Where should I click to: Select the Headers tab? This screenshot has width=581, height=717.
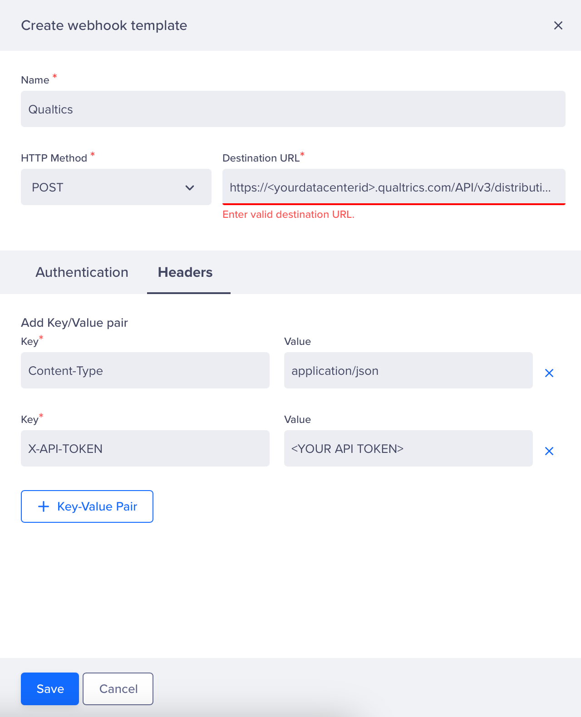pyautogui.click(x=185, y=272)
